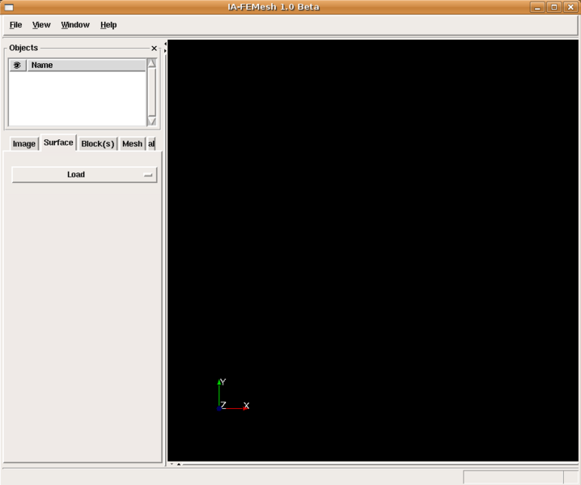This screenshot has width=581, height=485.
Task: Click the eye visibility column header
Action: [x=17, y=65]
